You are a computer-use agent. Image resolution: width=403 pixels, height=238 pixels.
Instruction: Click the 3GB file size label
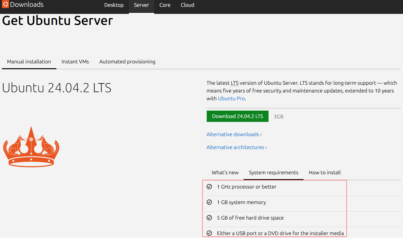point(279,116)
